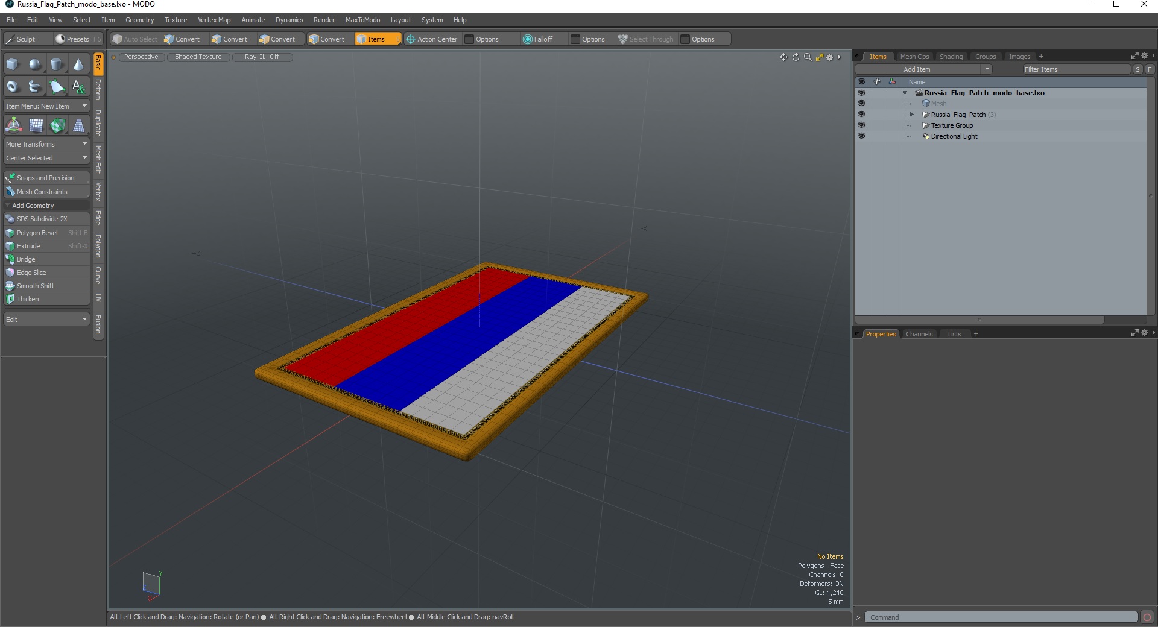Select the Cylinder primitive tool
The height and width of the screenshot is (627, 1158).
click(x=57, y=65)
